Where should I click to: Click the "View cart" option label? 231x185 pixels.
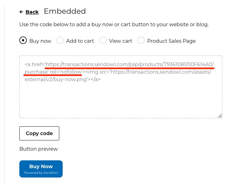click(x=121, y=41)
